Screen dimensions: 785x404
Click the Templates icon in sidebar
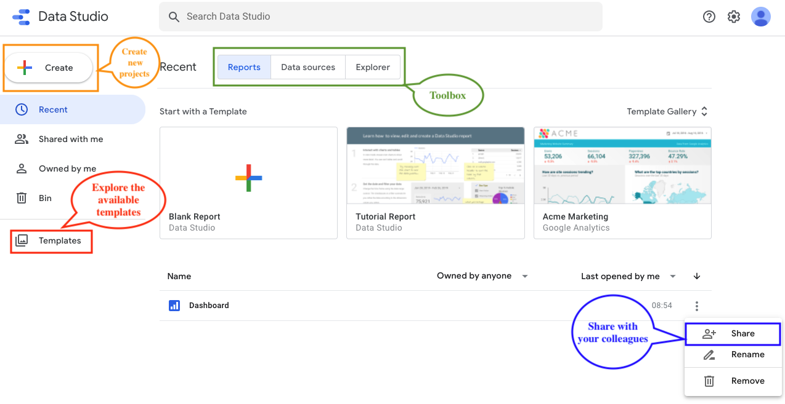point(22,240)
